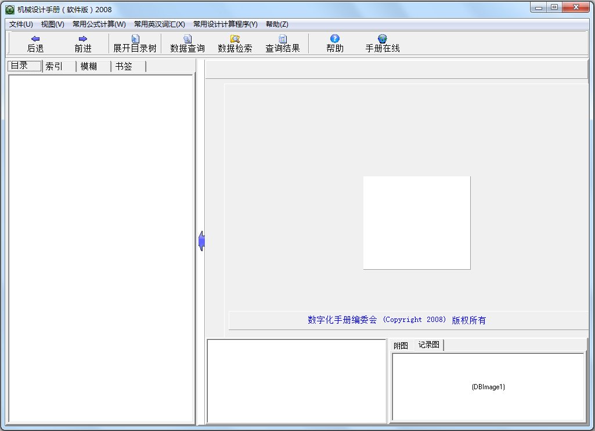Open 数据查询 data query tool

(187, 44)
